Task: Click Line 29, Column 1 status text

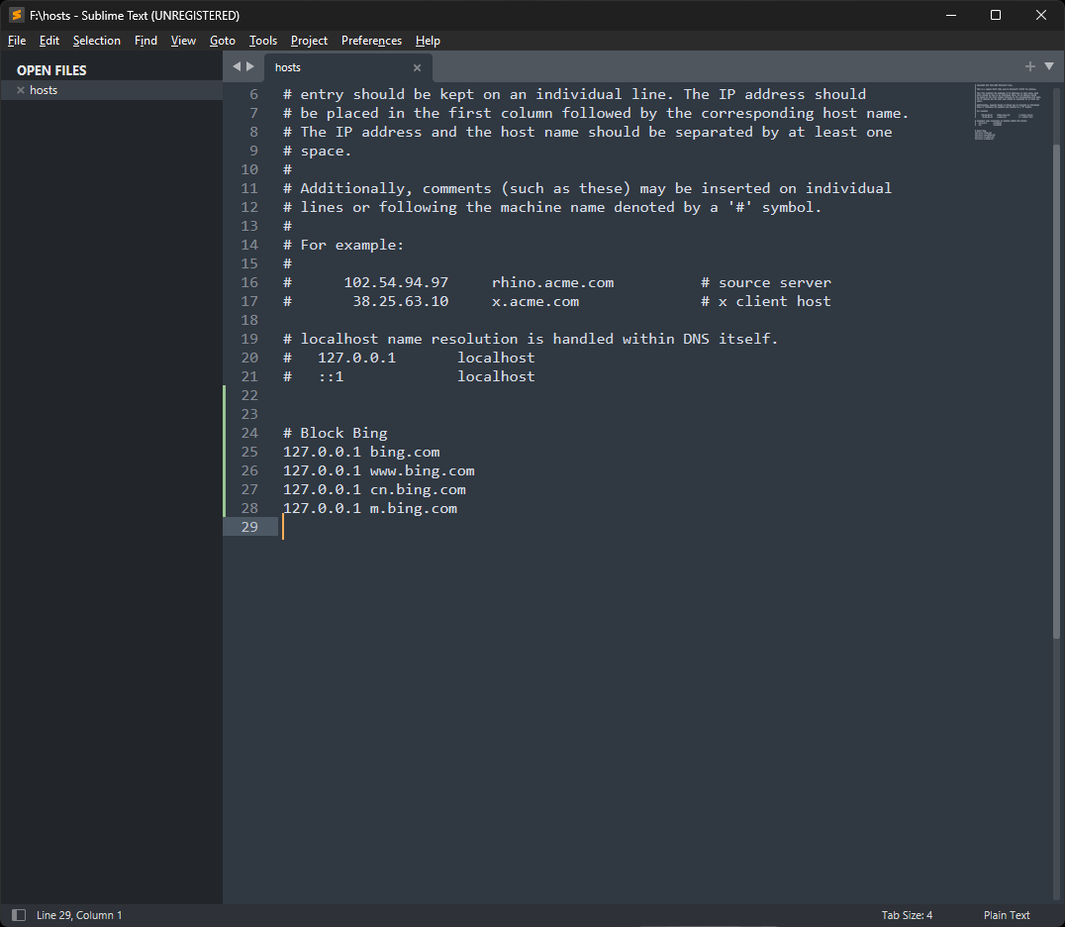Action: (79, 915)
